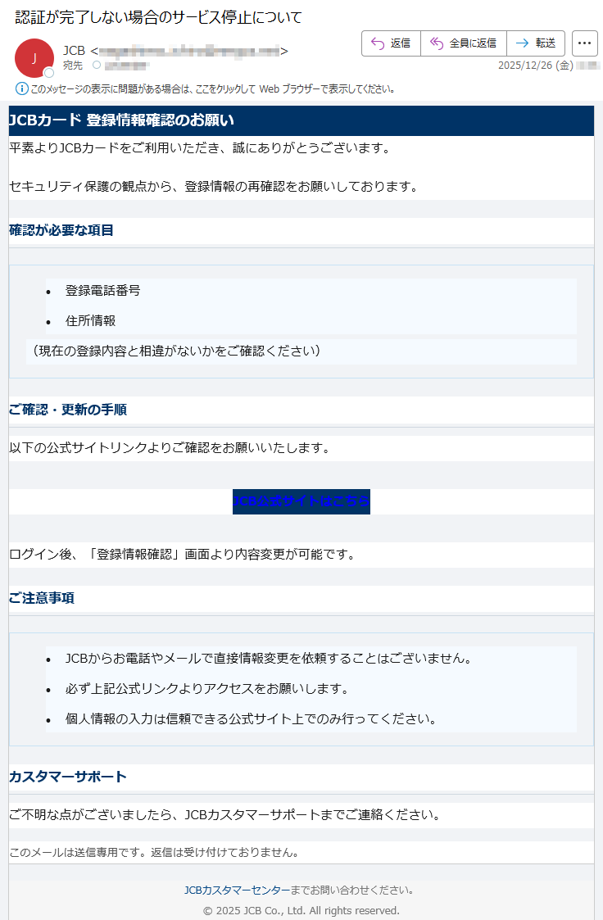Click the 住所情報 list item
This screenshot has width=603, height=920.
tap(90, 320)
